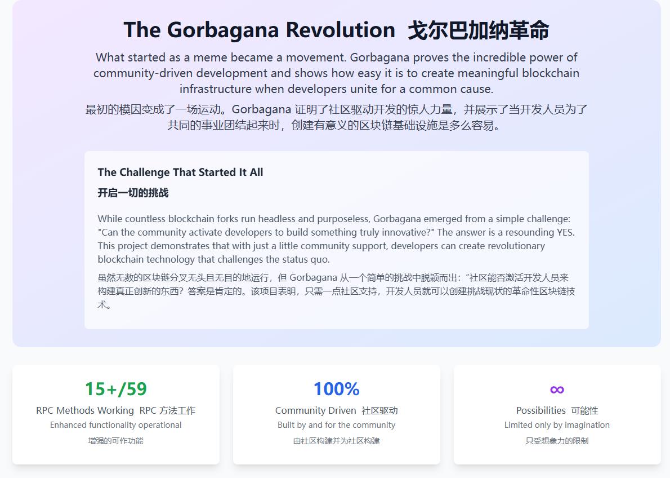Select the "增强的可作功能" text
Screen dimensions: 670x478
(116, 441)
